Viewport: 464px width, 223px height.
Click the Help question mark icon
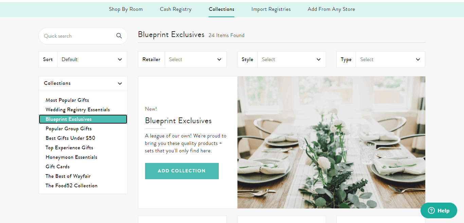pyautogui.click(x=431, y=211)
